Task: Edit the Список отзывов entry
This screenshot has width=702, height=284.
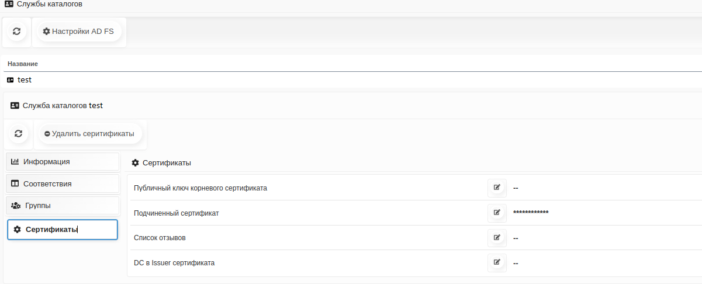Action: pyautogui.click(x=497, y=238)
